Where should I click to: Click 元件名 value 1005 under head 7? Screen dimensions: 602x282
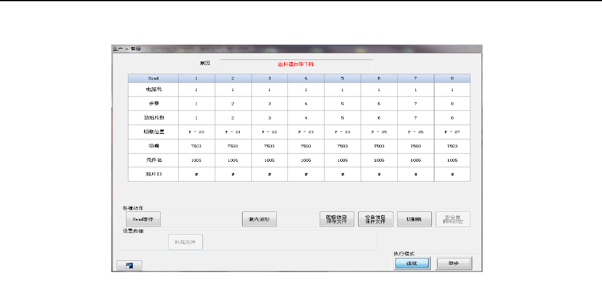click(416, 160)
